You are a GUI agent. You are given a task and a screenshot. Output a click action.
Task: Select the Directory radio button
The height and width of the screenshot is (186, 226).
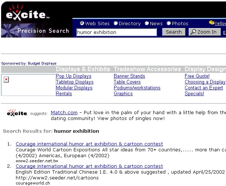(116, 23)
